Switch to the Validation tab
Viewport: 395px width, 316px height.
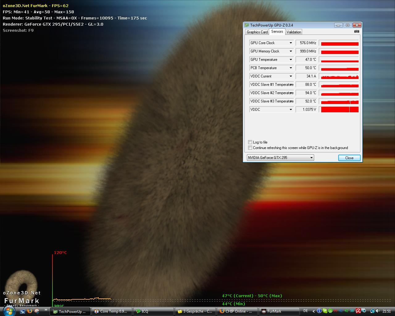(294, 32)
